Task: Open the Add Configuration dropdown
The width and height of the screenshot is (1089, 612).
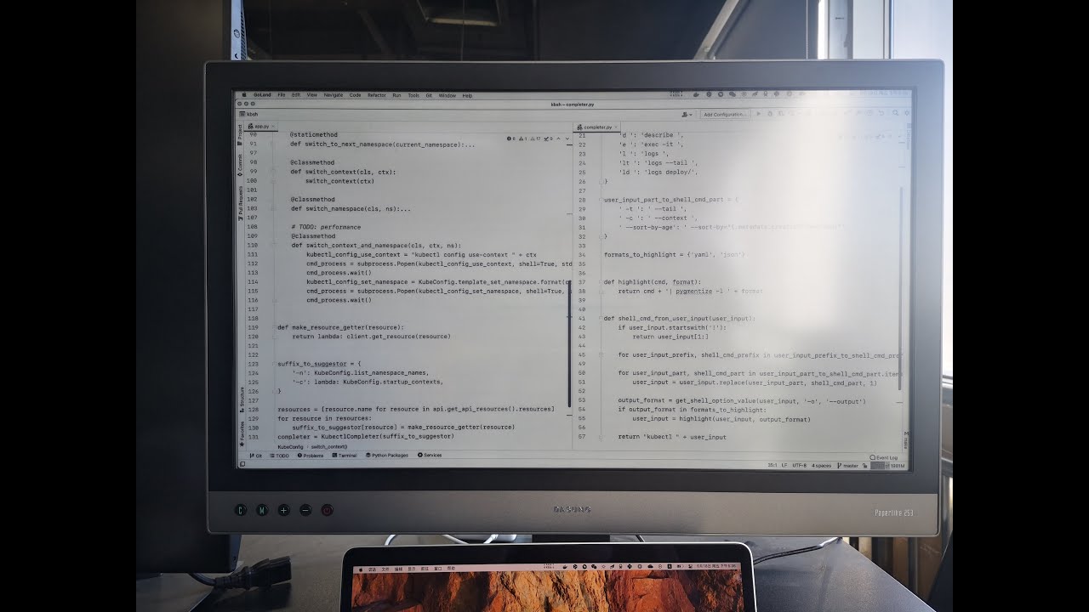Action: (x=725, y=114)
